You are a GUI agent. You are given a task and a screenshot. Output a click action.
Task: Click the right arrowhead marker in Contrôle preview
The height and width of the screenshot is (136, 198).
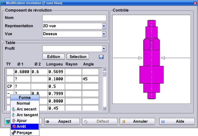point(163,58)
